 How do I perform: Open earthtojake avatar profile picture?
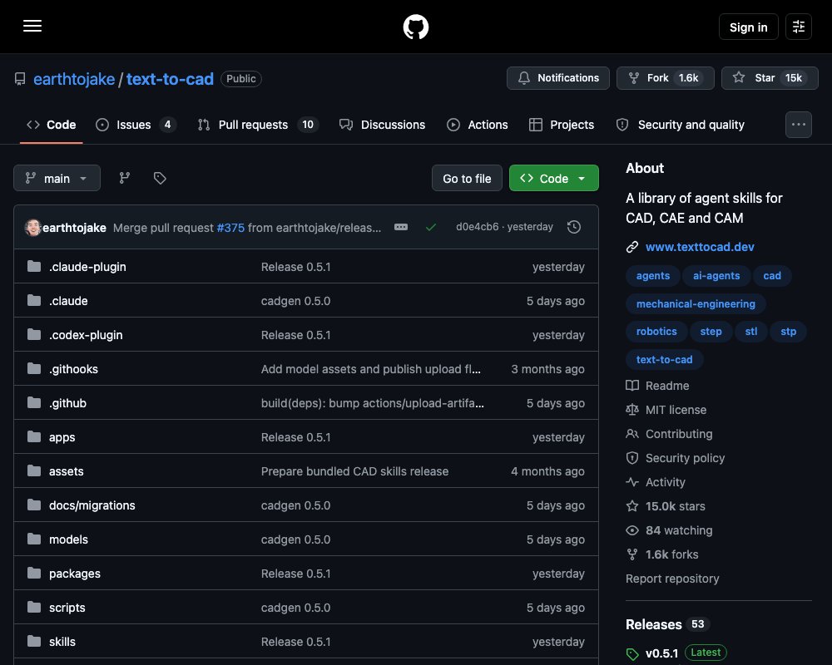click(x=33, y=228)
